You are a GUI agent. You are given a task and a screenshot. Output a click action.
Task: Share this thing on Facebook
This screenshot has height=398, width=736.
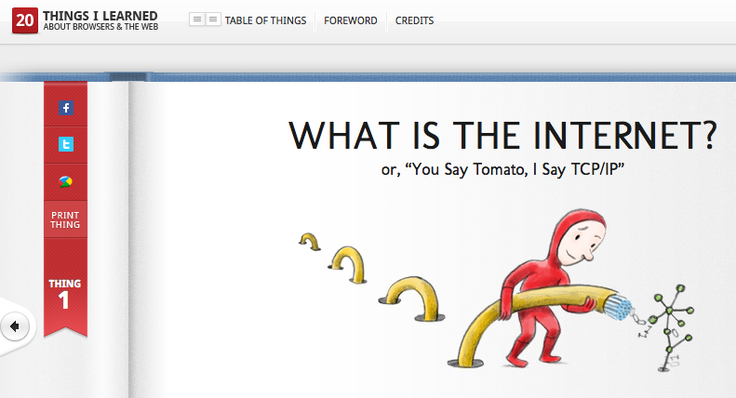(x=66, y=108)
